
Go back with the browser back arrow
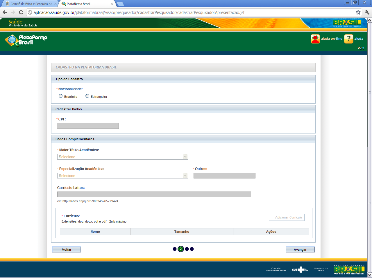(x=5, y=12)
